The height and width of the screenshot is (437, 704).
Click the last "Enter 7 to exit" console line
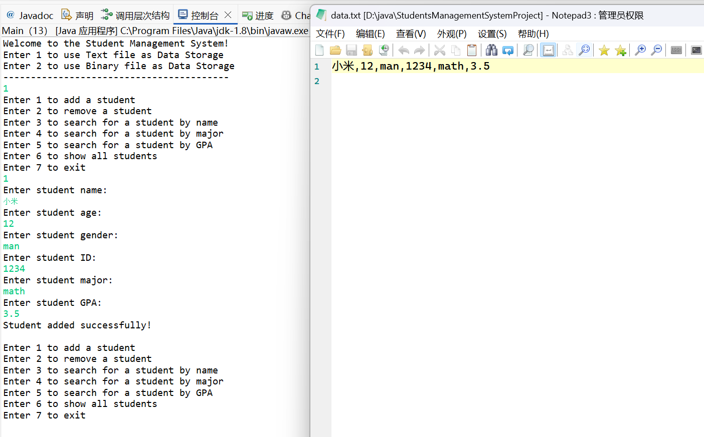pyautogui.click(x=45, y=415)
